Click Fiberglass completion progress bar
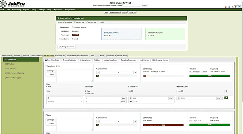Screen dimensions: 243x134 coord(116,76)
